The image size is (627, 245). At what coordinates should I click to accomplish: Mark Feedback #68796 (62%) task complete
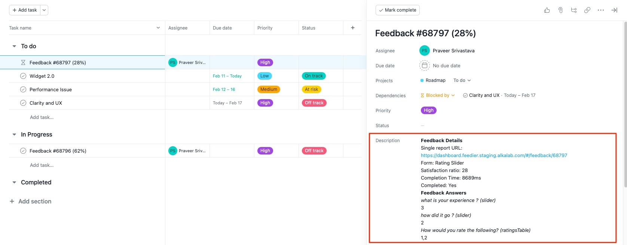point(23,151)
